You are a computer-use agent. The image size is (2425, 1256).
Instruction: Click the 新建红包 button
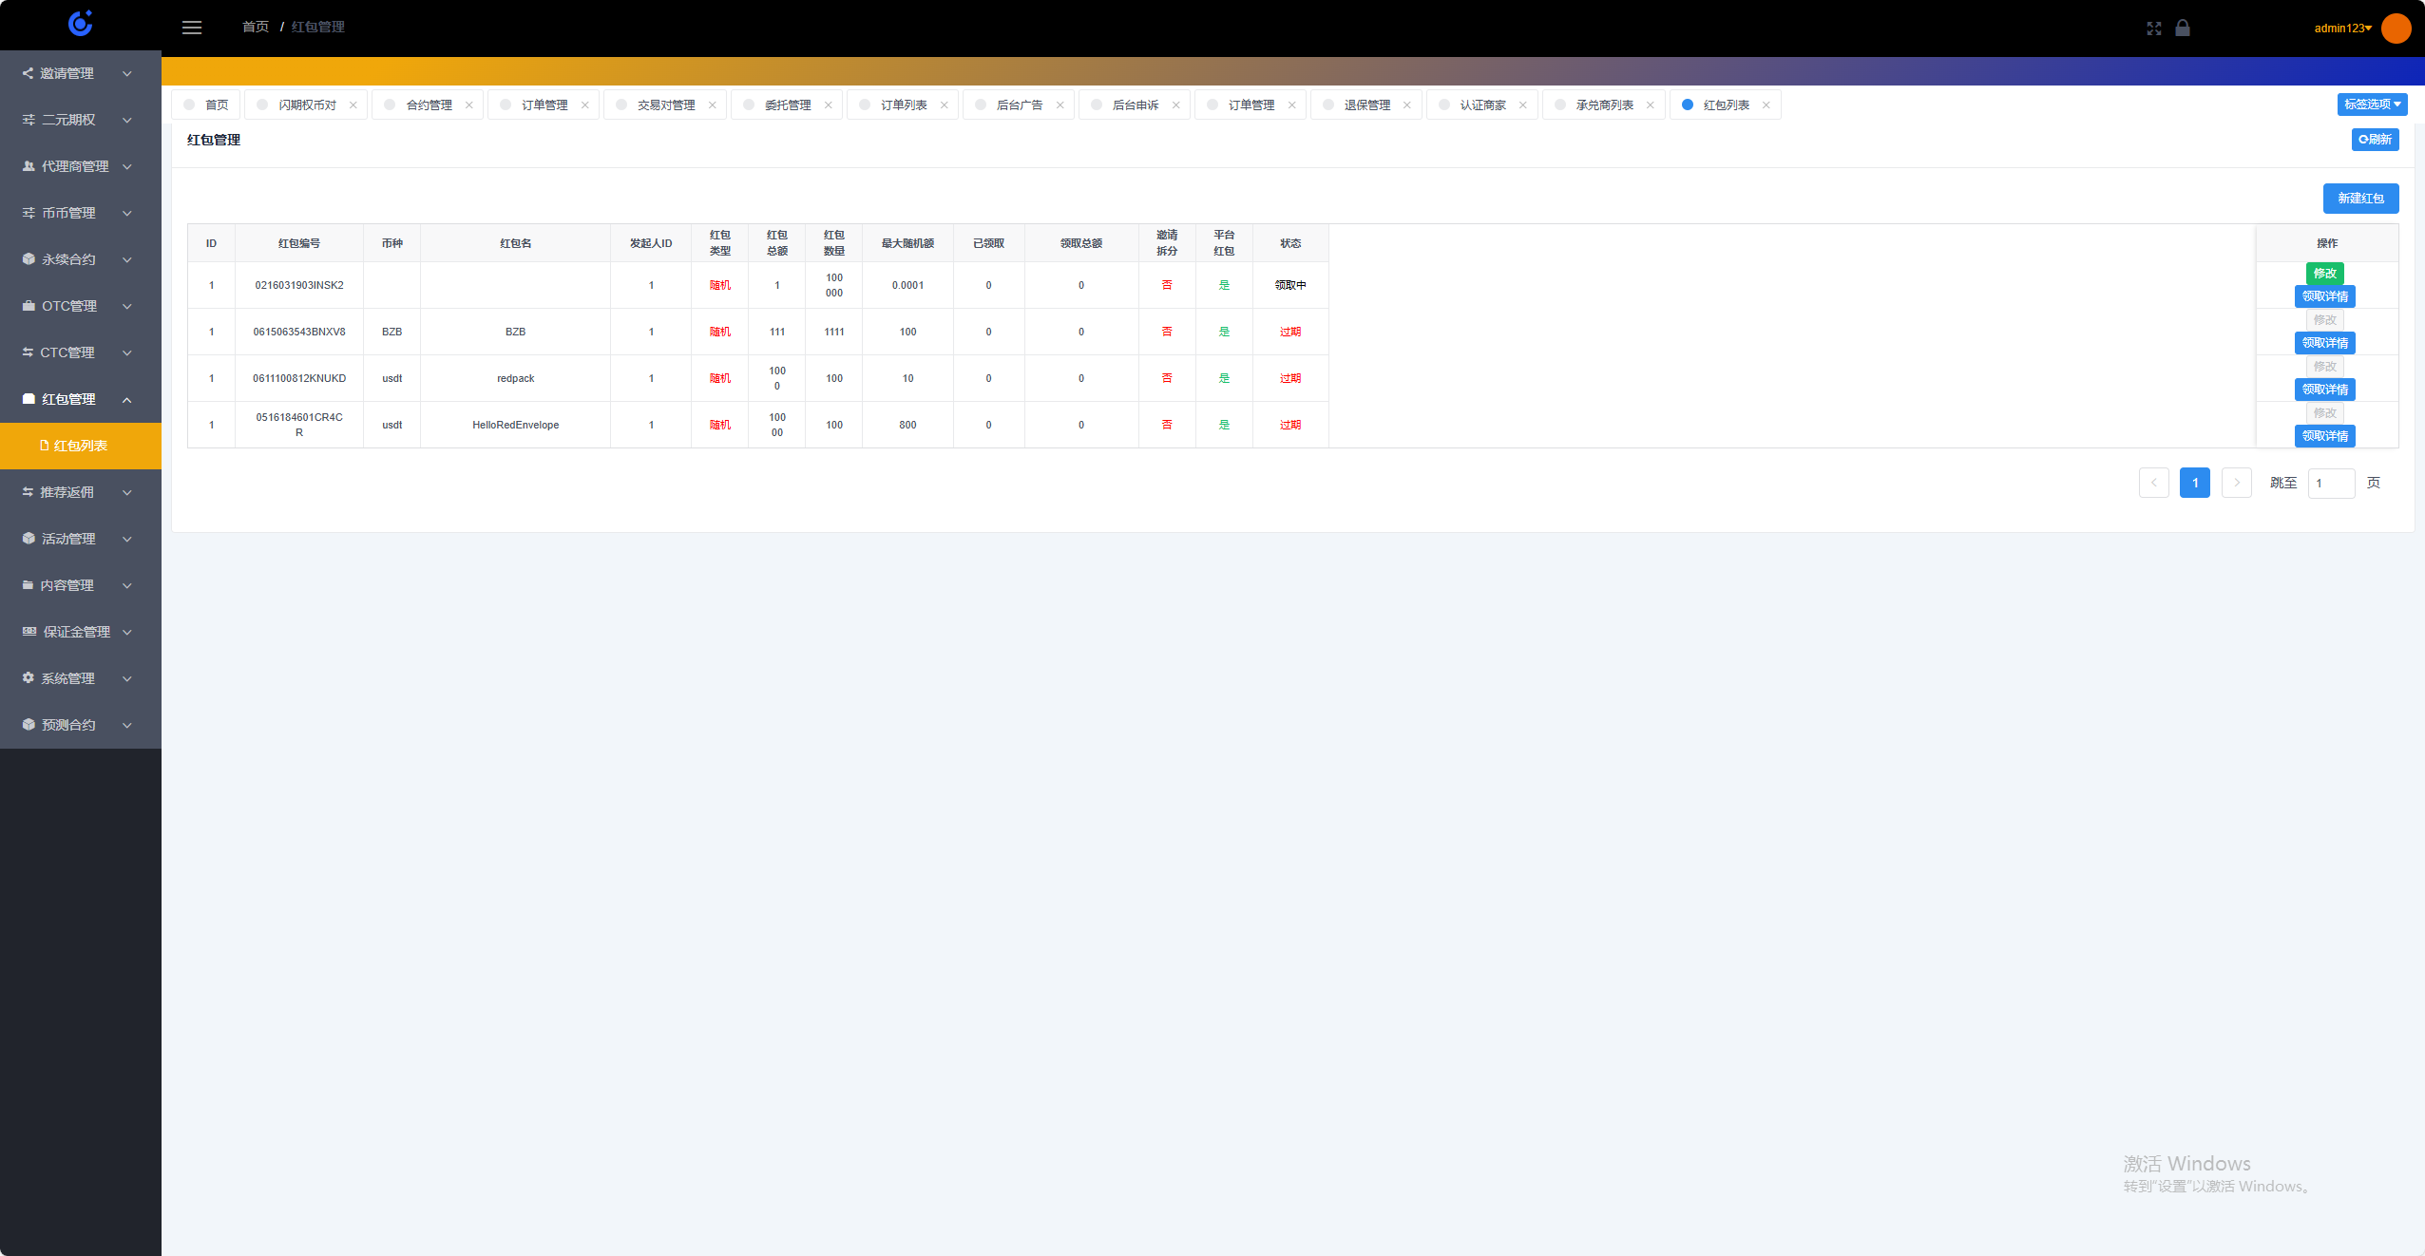point(2360,199)
